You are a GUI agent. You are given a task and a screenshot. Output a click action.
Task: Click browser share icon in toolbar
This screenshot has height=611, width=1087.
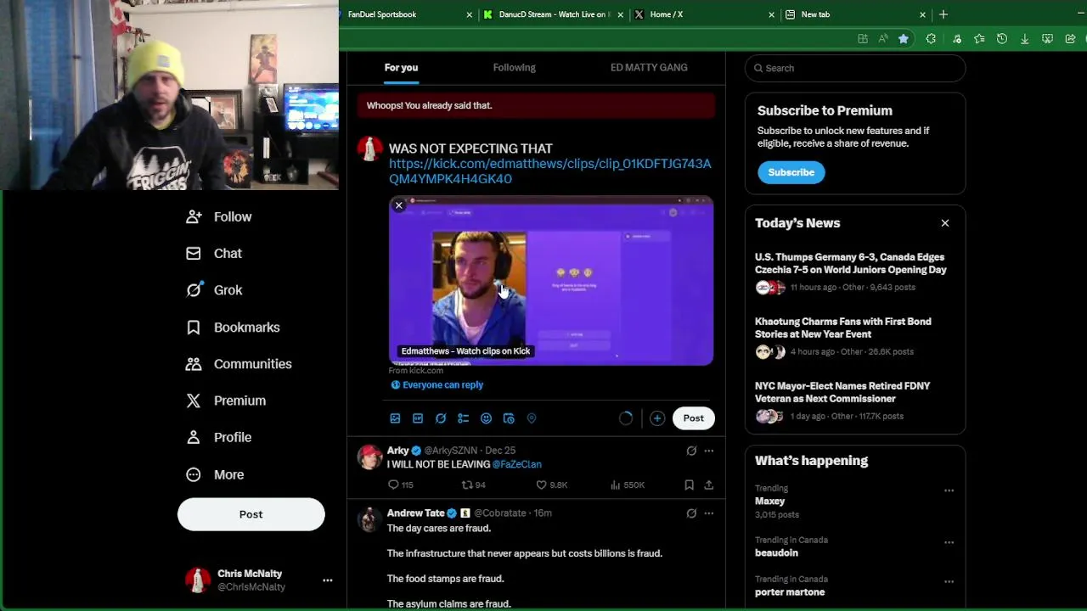[1070, 39]
